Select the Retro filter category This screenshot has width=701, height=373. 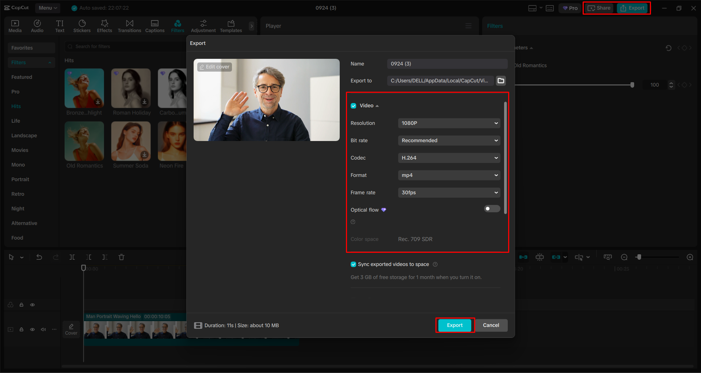[x=18, y=194]
